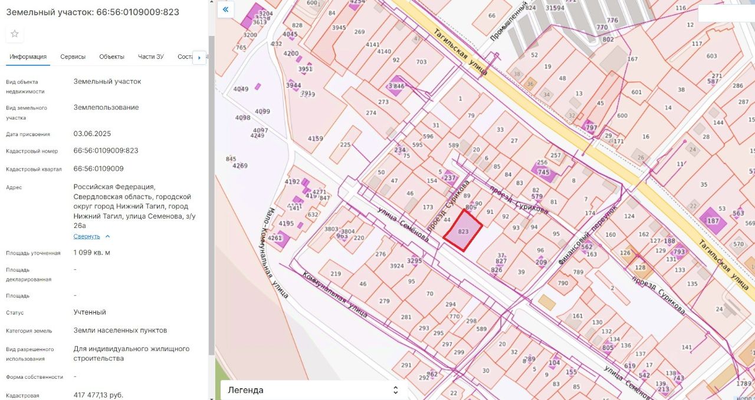Click purple building parcel 745
This screenshot has height=400, width=755.
(x=543, y=172)
